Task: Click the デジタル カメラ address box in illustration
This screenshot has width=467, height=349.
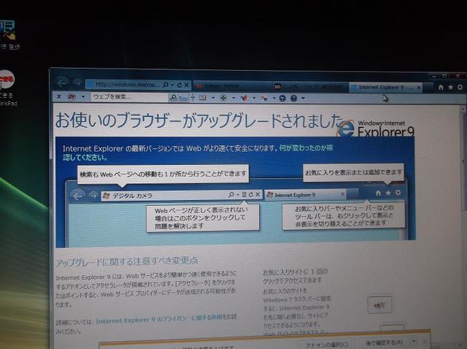Action: point(182,195)
